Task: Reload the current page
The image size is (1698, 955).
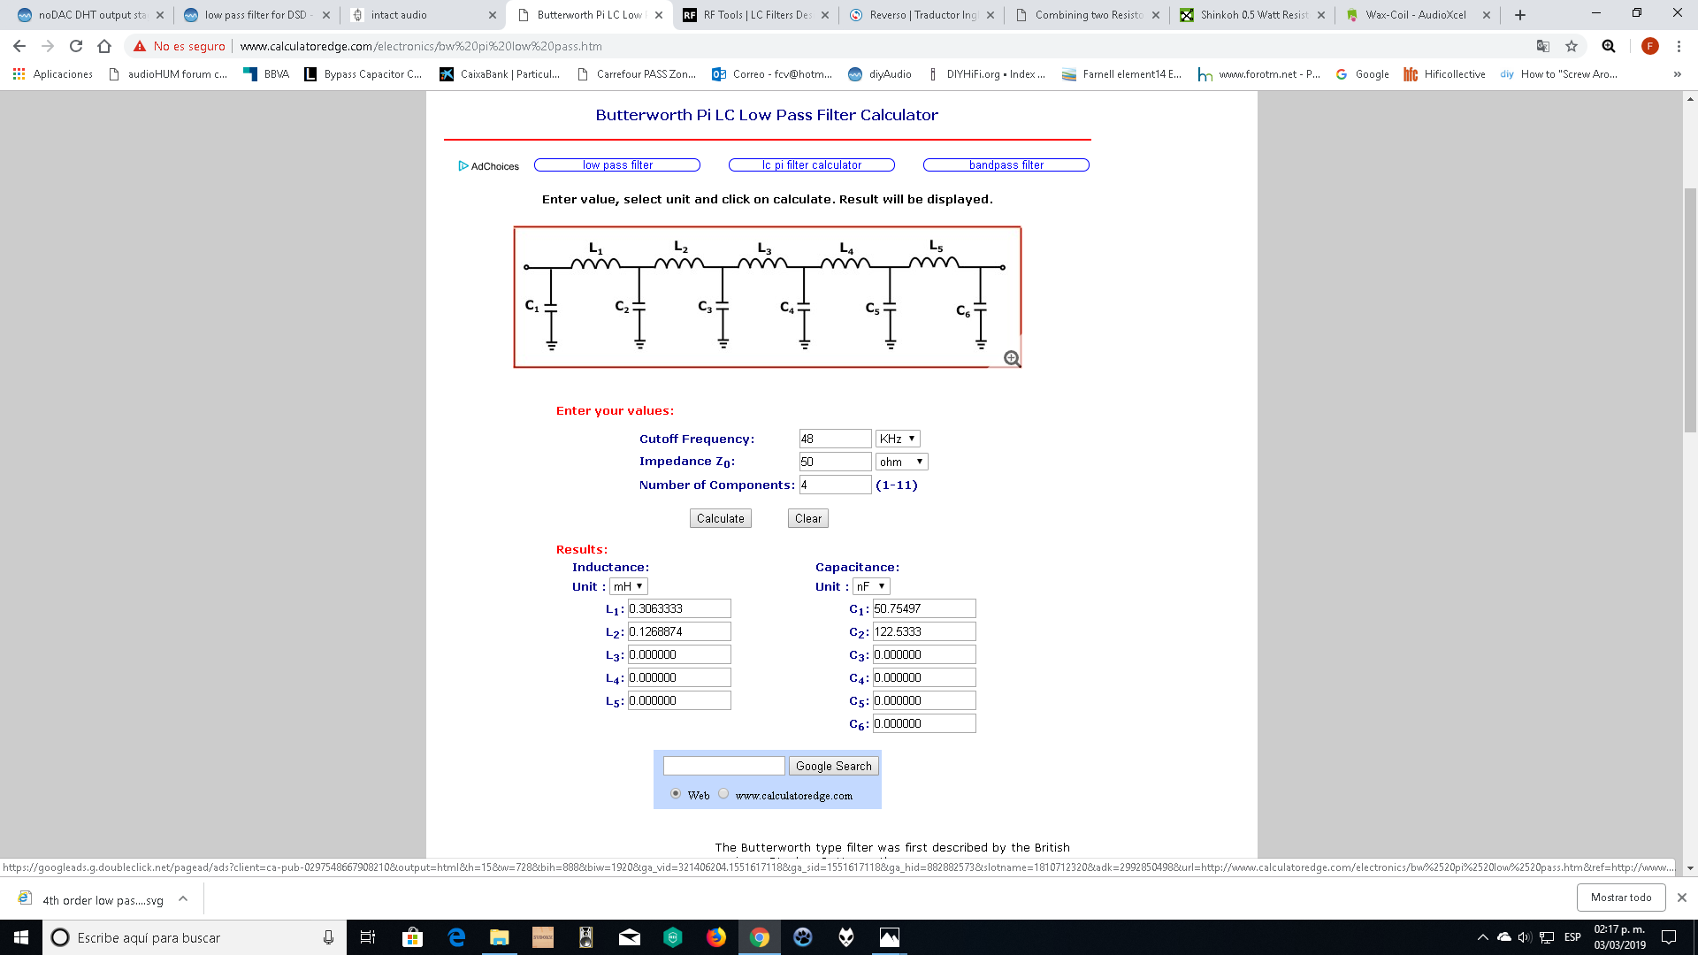Action: click(76, 46)
